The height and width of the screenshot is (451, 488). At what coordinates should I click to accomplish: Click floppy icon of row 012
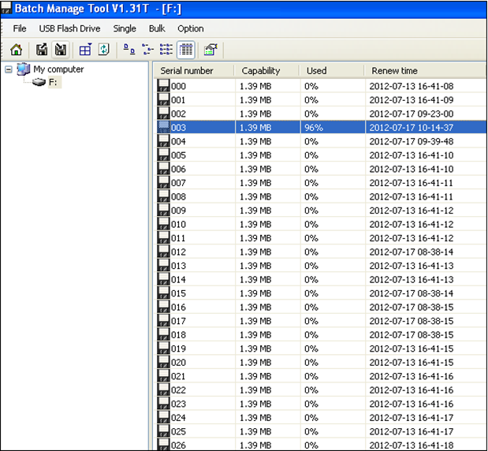pyautogui.click(x=163, y=252)
